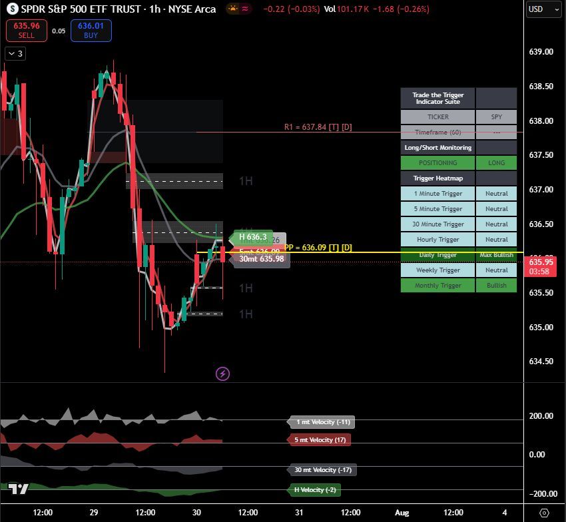Click the 31 date on time axis
The width and height of the screenshot is (566, 522).
tap(299, 512)
